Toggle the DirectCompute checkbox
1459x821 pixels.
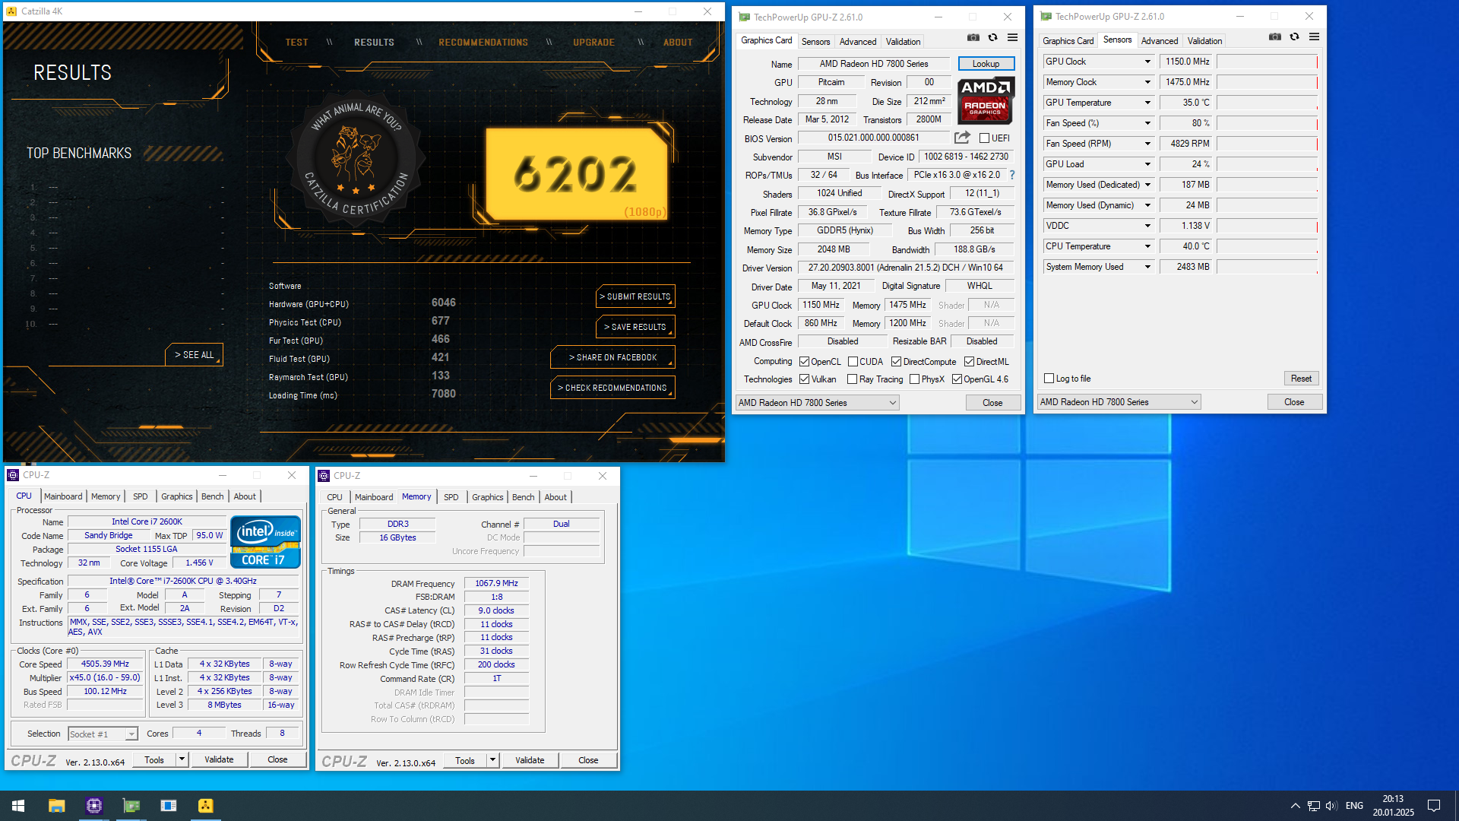[896, 362]
